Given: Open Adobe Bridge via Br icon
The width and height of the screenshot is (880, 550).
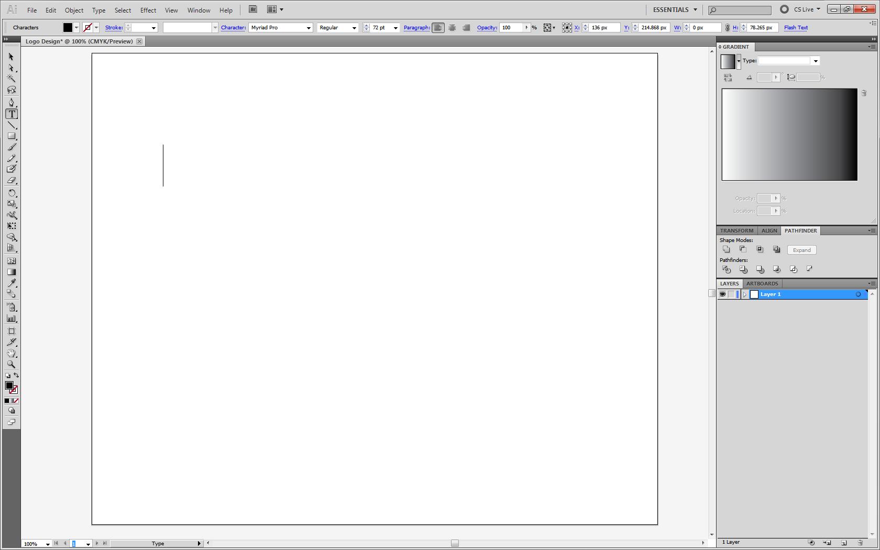Looking at the screenshot, I should click(x=253, y=9).
